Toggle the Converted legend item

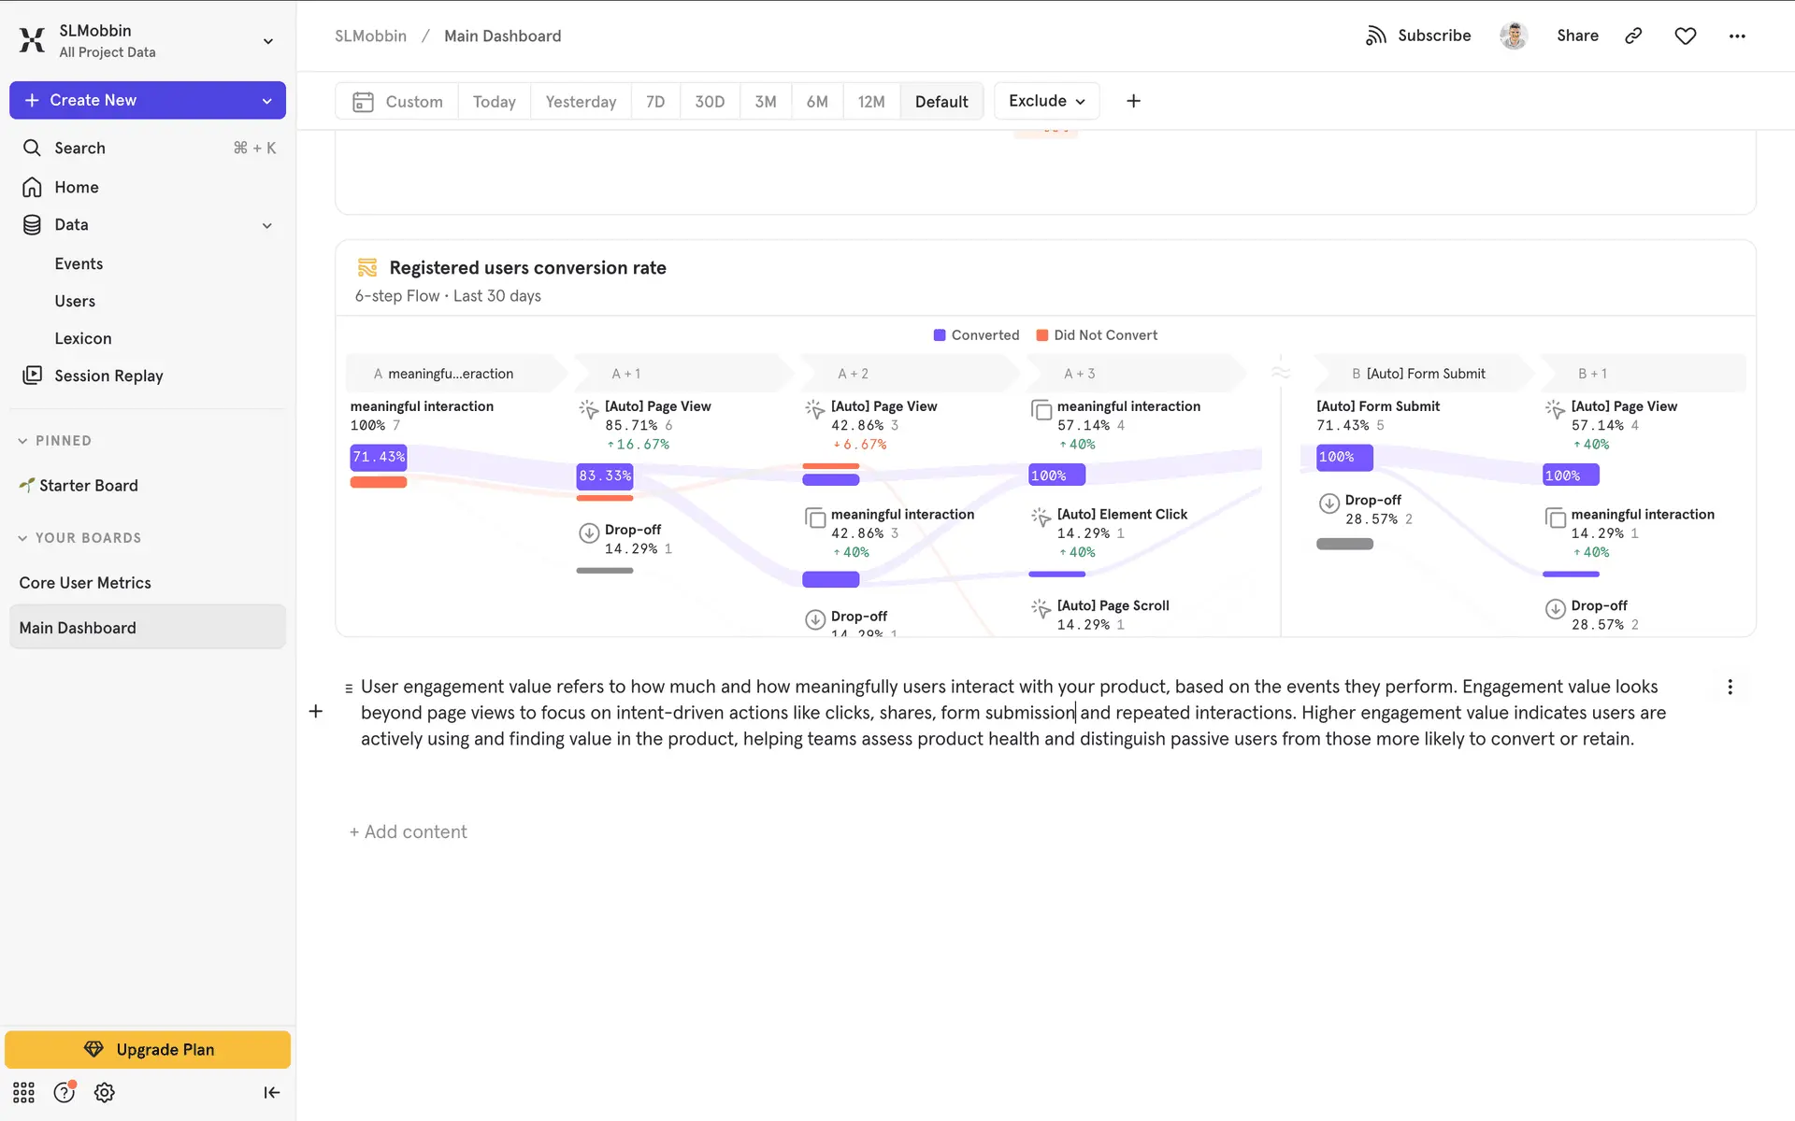pos(976,335)
